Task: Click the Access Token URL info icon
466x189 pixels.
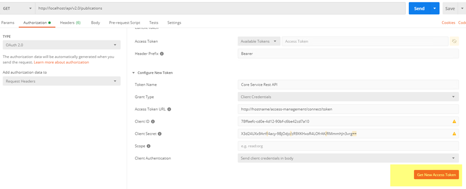Action: point(169,109)
